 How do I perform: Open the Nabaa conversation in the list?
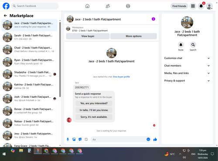click(x=29, y=123)
